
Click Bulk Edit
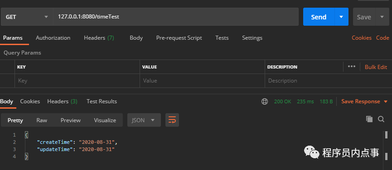pyautogui.click(x=376, y=67)
